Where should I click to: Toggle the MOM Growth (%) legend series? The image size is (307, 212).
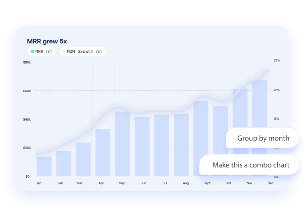coord(82,51)
